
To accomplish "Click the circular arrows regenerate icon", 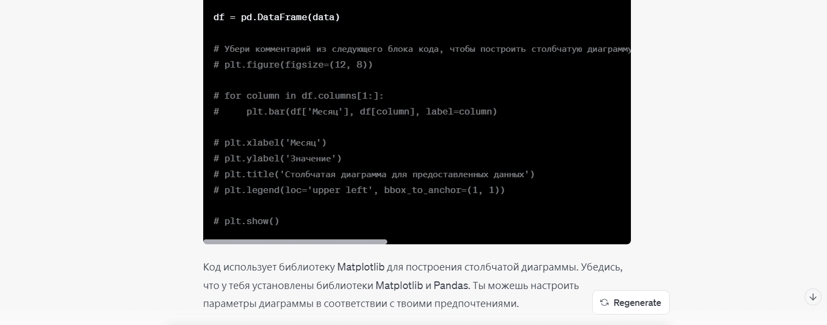I will 604,303.
